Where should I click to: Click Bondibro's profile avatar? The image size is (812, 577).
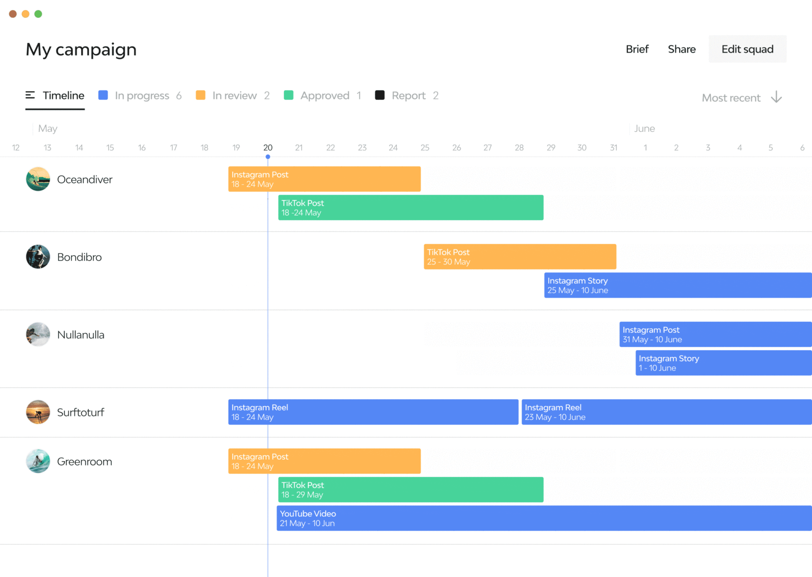tap(38, 257)
